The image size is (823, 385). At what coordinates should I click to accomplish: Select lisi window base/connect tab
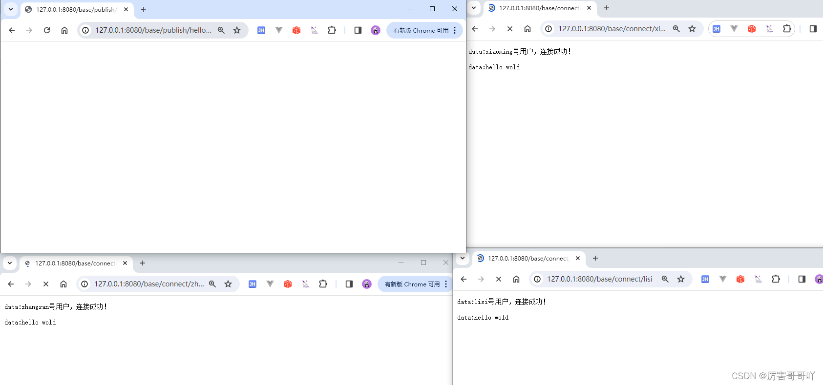click(528, 258)
